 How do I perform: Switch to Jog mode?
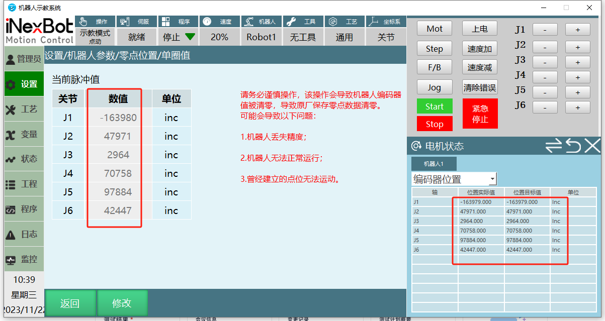(434, 86)
